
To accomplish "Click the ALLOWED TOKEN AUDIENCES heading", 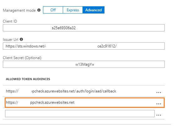I will pyautogui.click(x=28, y=79).
